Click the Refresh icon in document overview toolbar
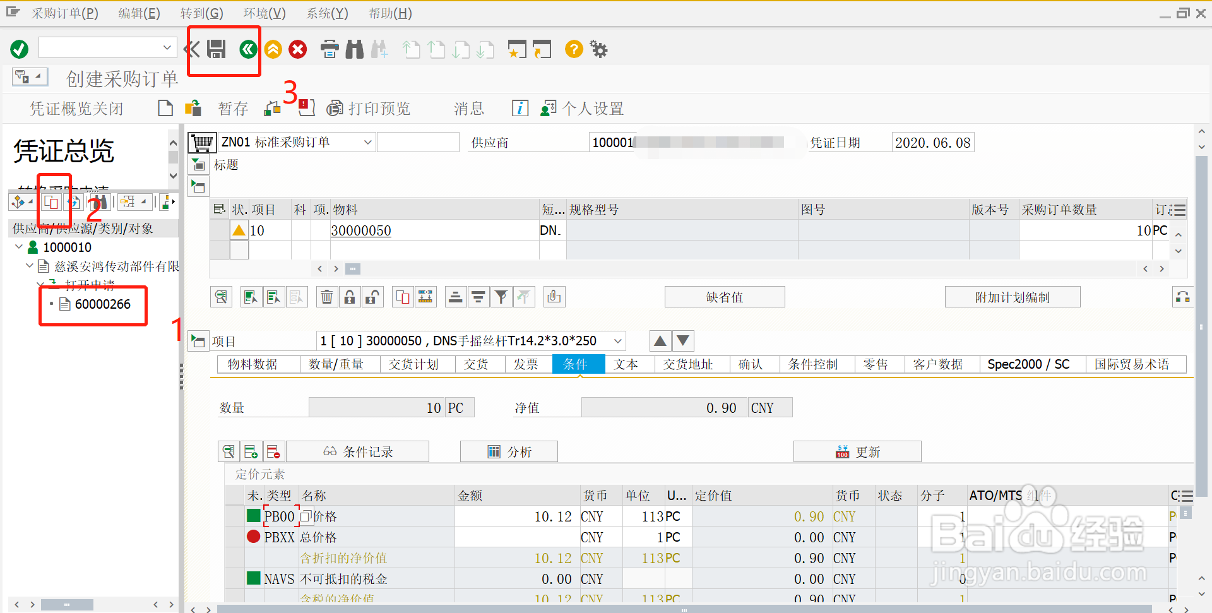 (74, 202)
